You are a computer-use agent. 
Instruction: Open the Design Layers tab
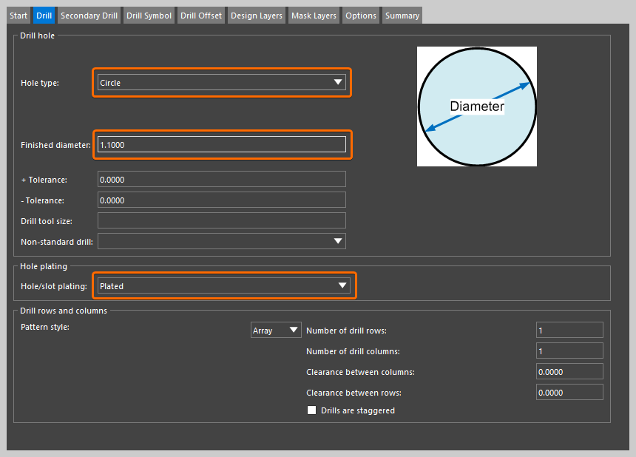[257, 16]
